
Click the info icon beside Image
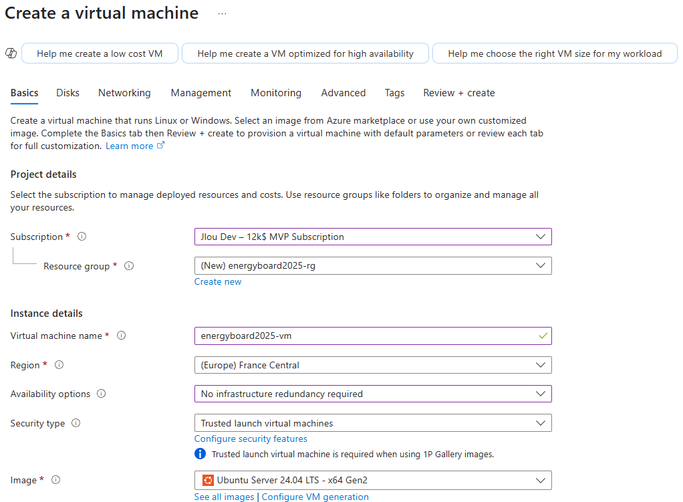coord(55,480)
